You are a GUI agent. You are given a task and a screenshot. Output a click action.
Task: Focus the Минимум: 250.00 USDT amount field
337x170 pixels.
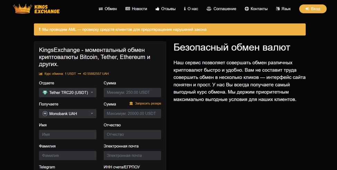tap(132, 92)
